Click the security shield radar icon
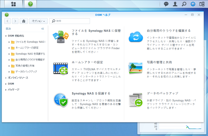Screen dimensions: 208x136 tap(61, 100)
